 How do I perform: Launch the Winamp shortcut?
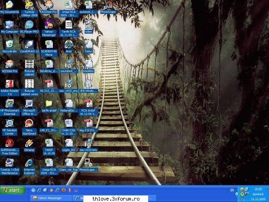pyautogui.click(x=29, y=145)
